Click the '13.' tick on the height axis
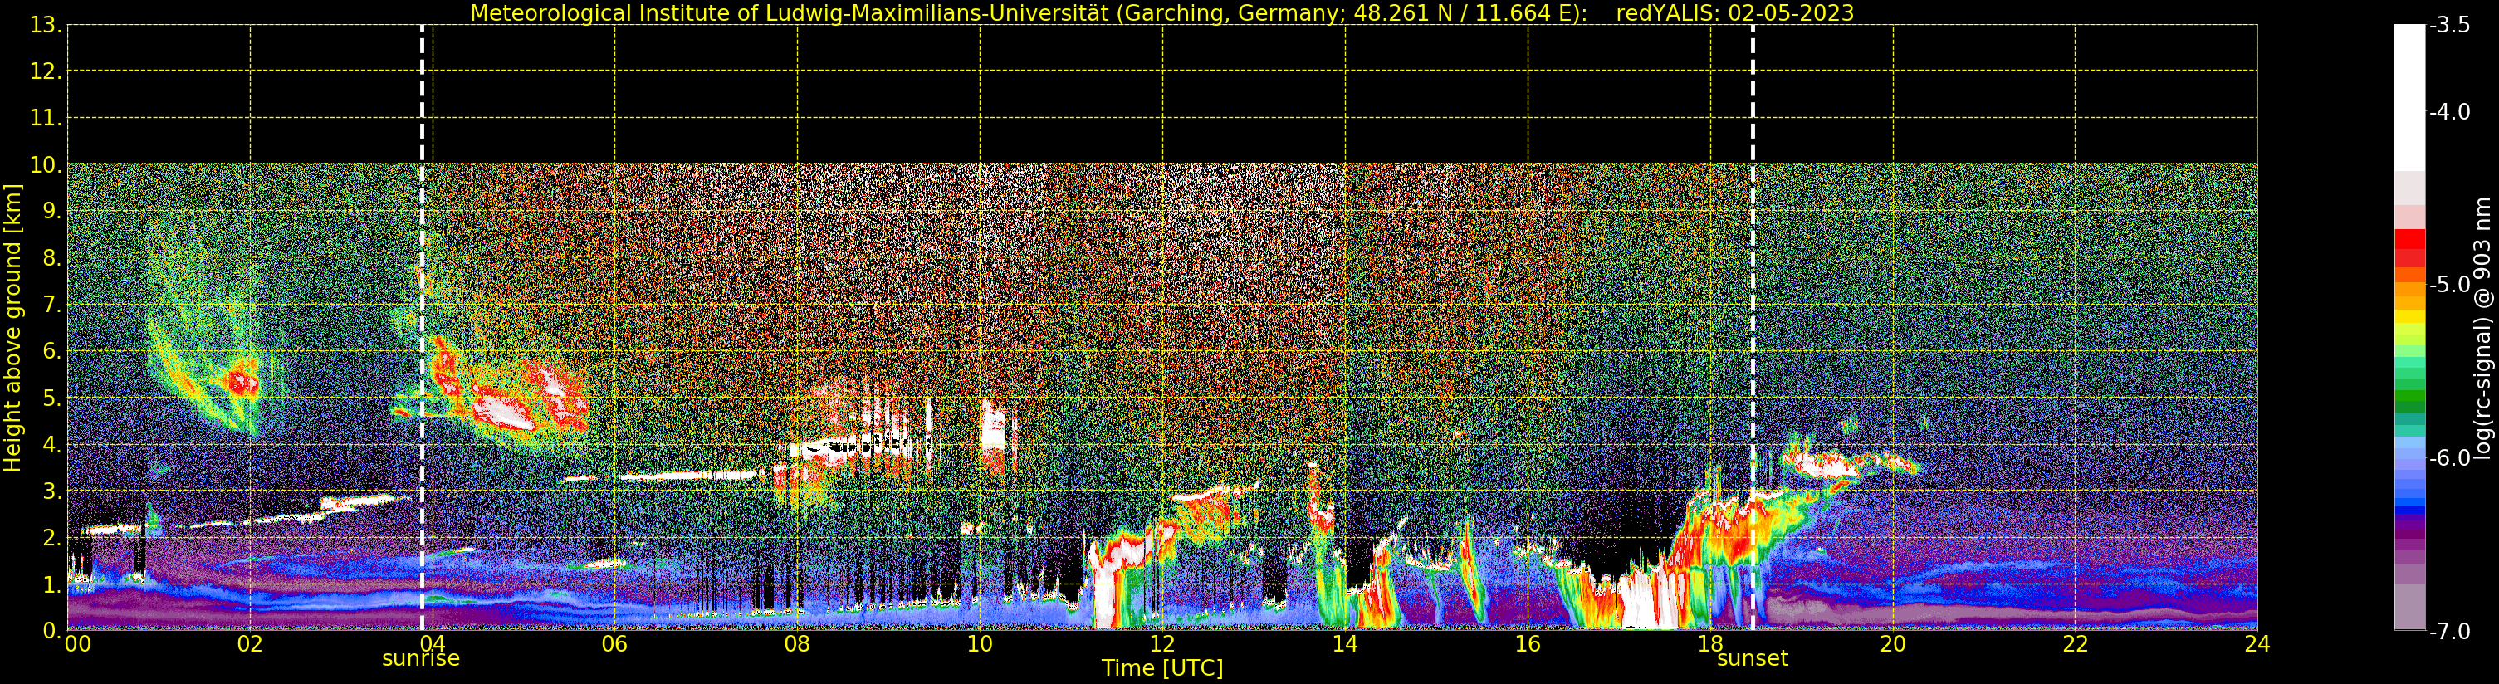The width and height of the screenshot is (2499, 684). coord(46,25)
